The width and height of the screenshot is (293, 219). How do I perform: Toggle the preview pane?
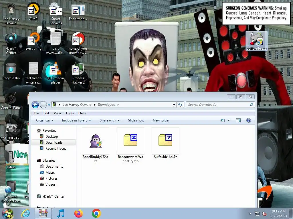238,120
